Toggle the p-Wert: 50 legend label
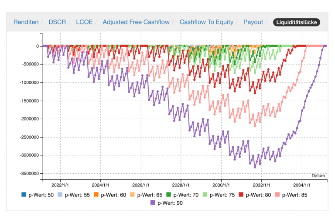Screen dimensions: 335x223 [41, 195]
